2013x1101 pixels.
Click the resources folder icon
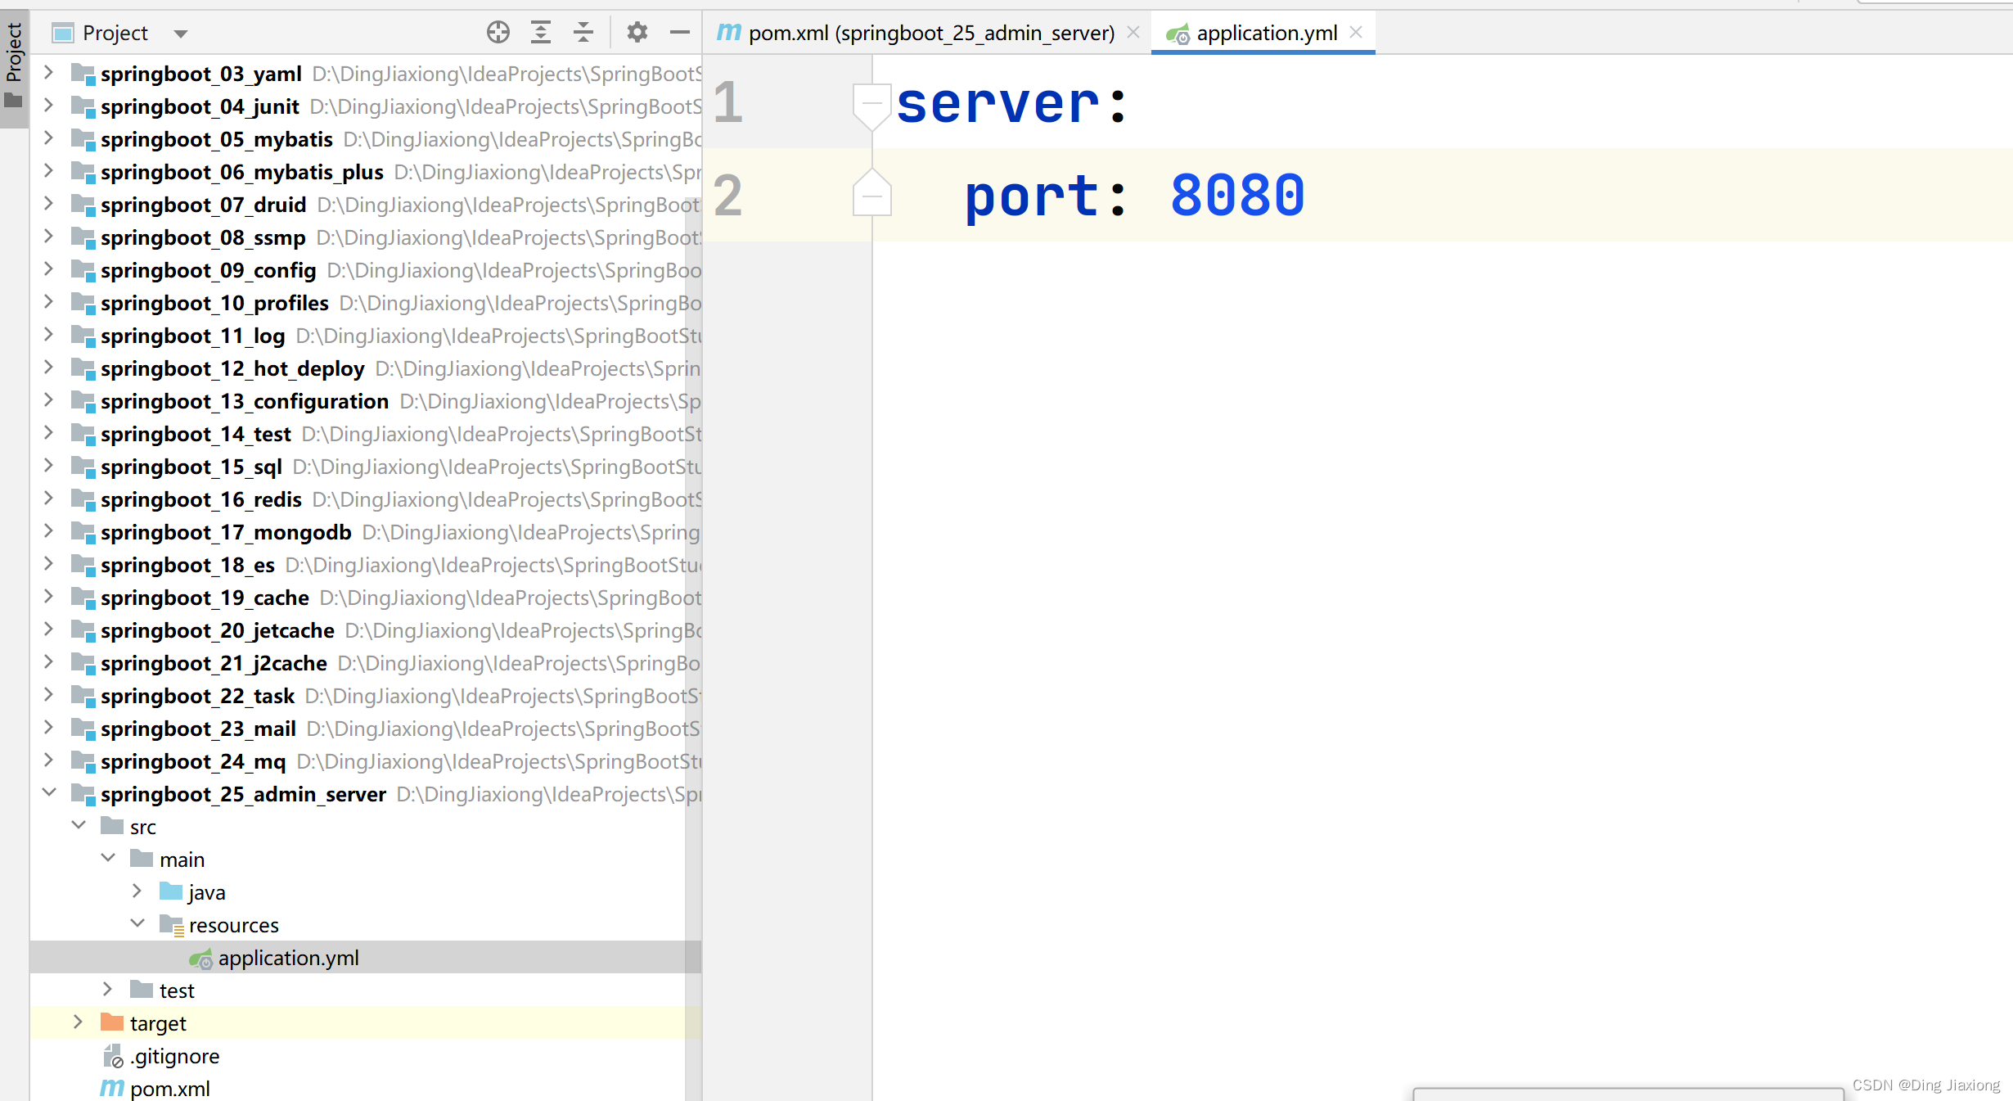coord(172,925)
